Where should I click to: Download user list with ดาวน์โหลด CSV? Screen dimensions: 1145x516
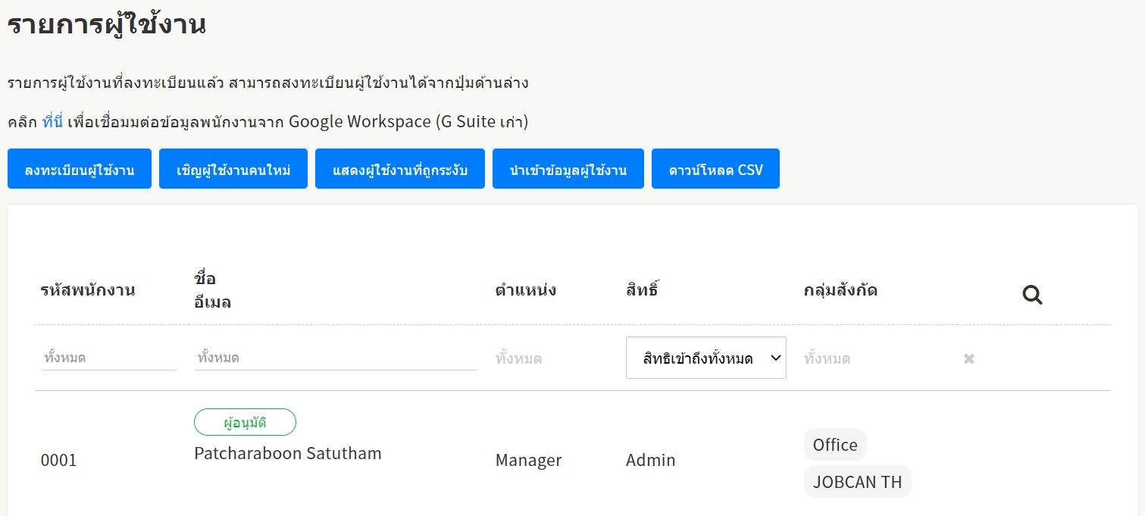click(715, 169)
